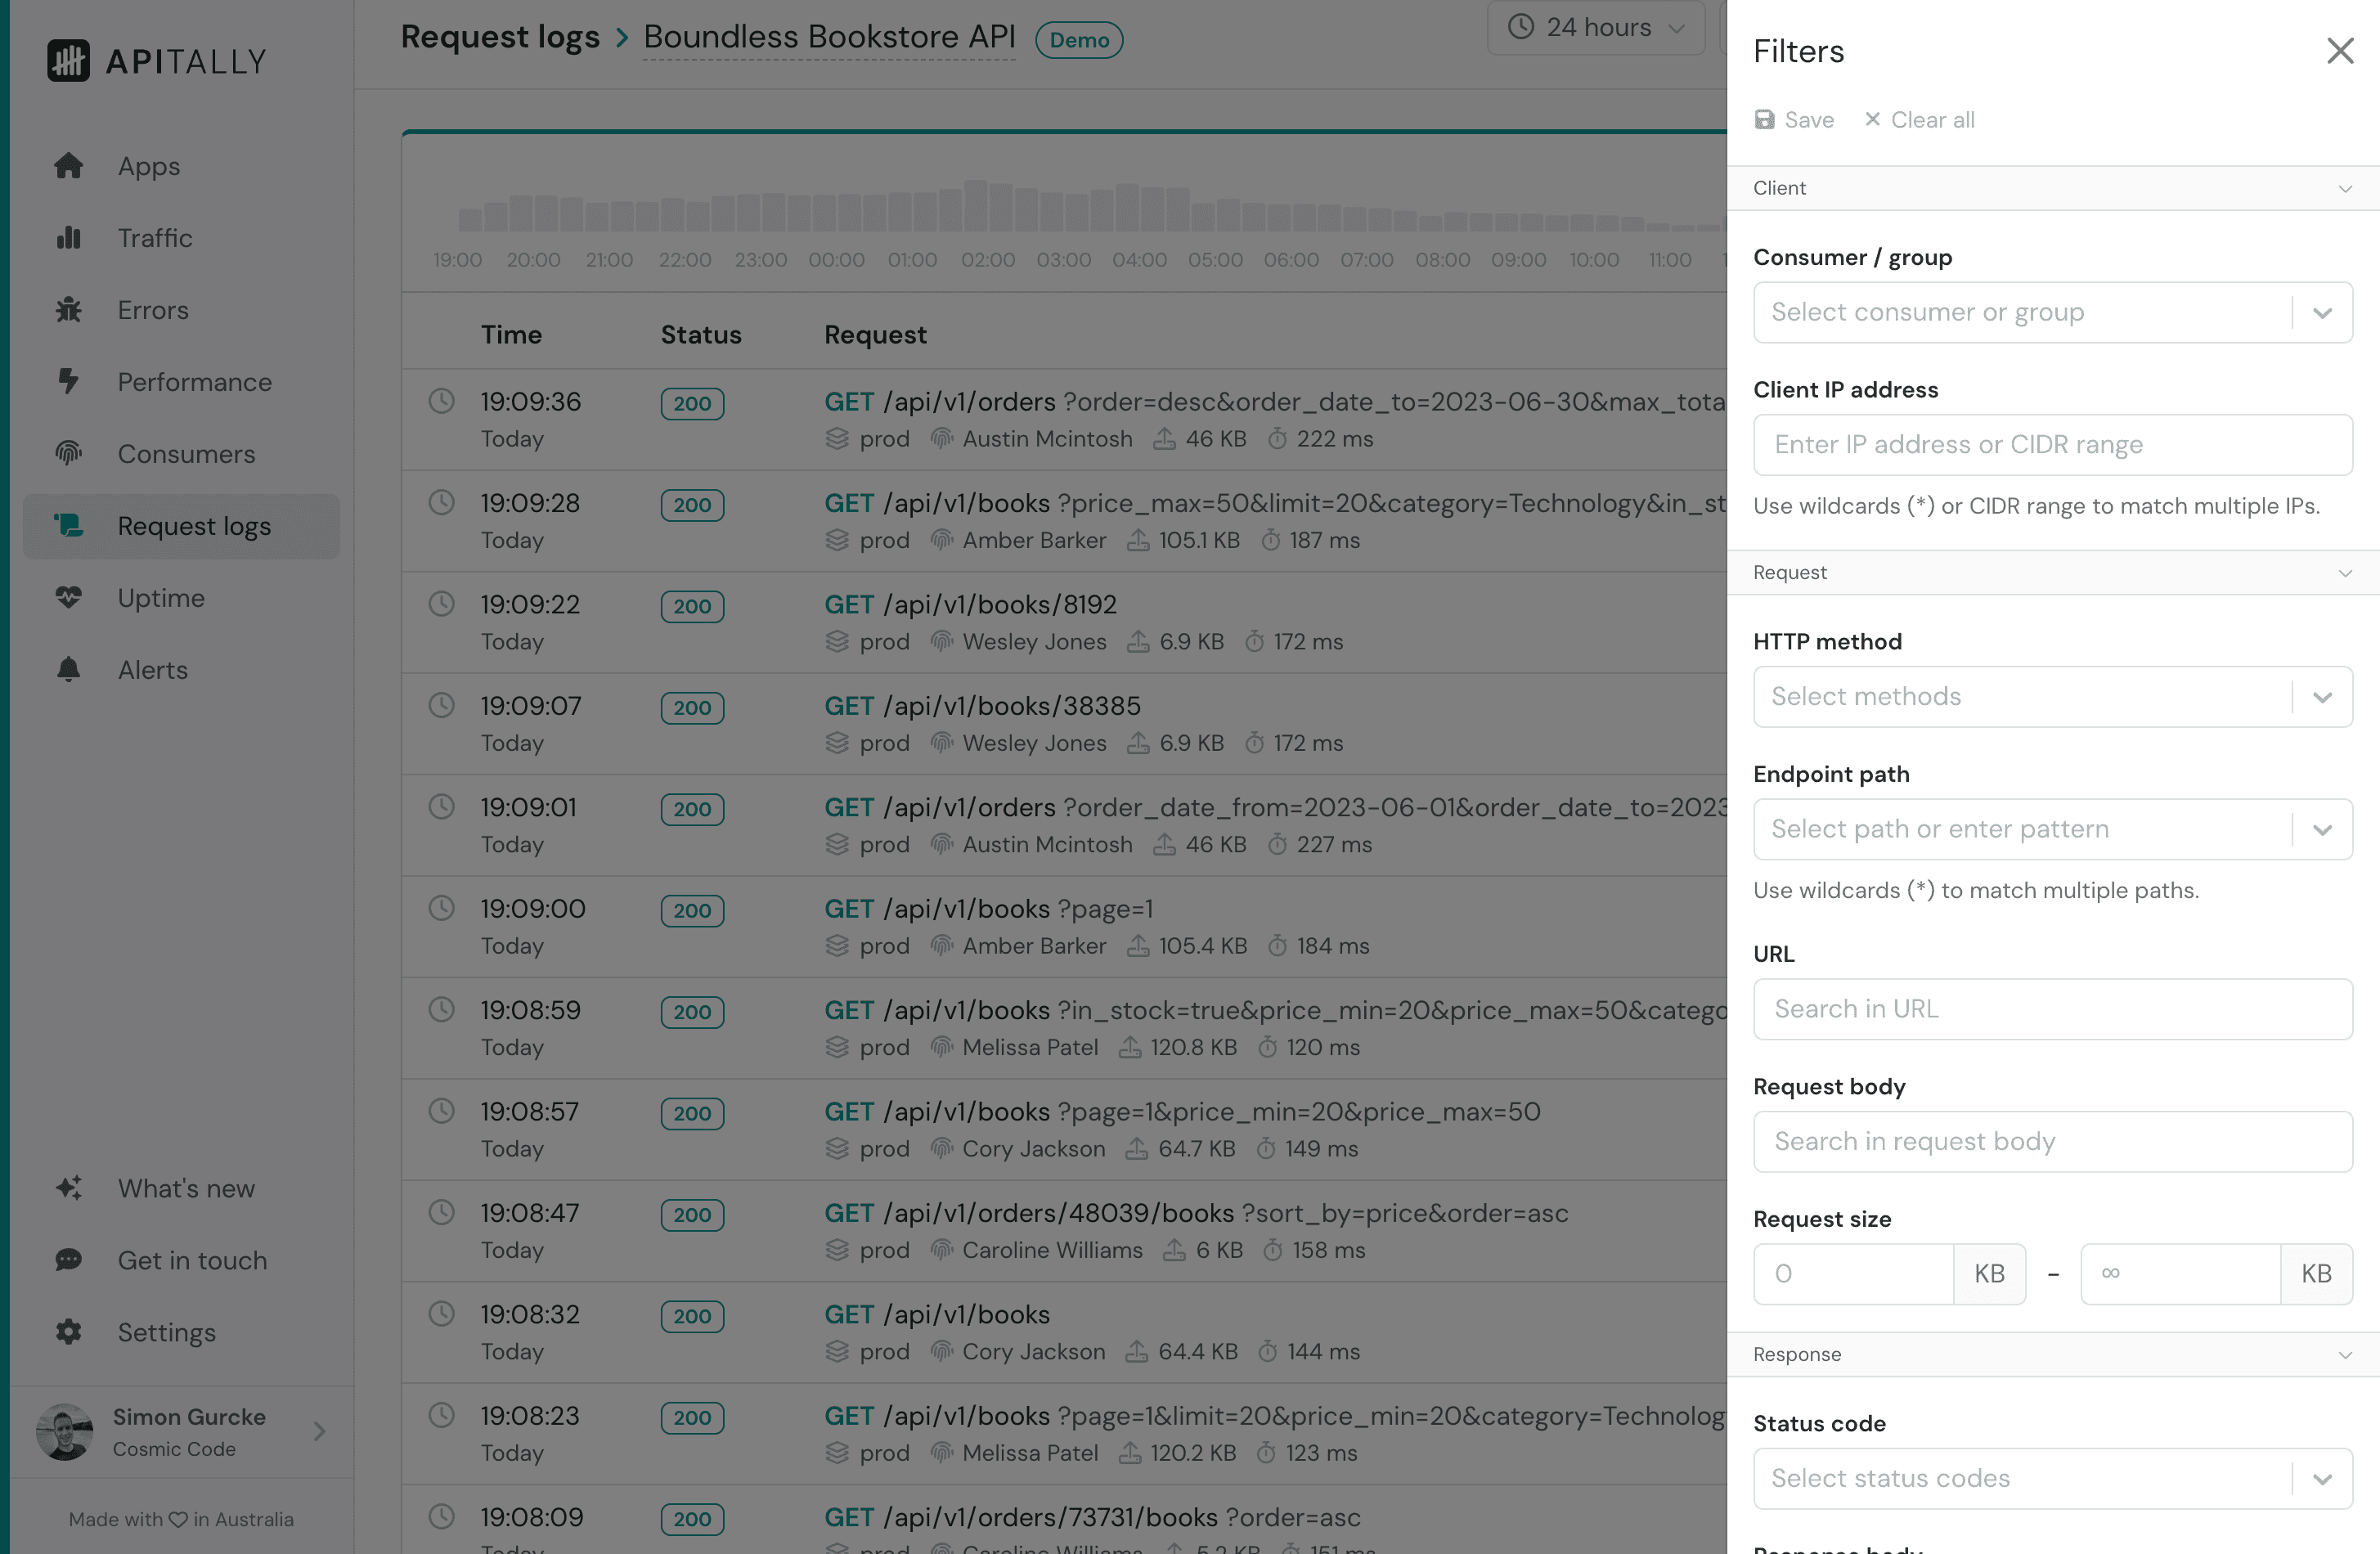The image size is (2380, 1554).
Task: Open the 24 hours time range dropdown
Action: tap(1596, 27)
